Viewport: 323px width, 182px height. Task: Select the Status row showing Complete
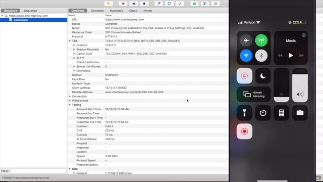(148, 24)
